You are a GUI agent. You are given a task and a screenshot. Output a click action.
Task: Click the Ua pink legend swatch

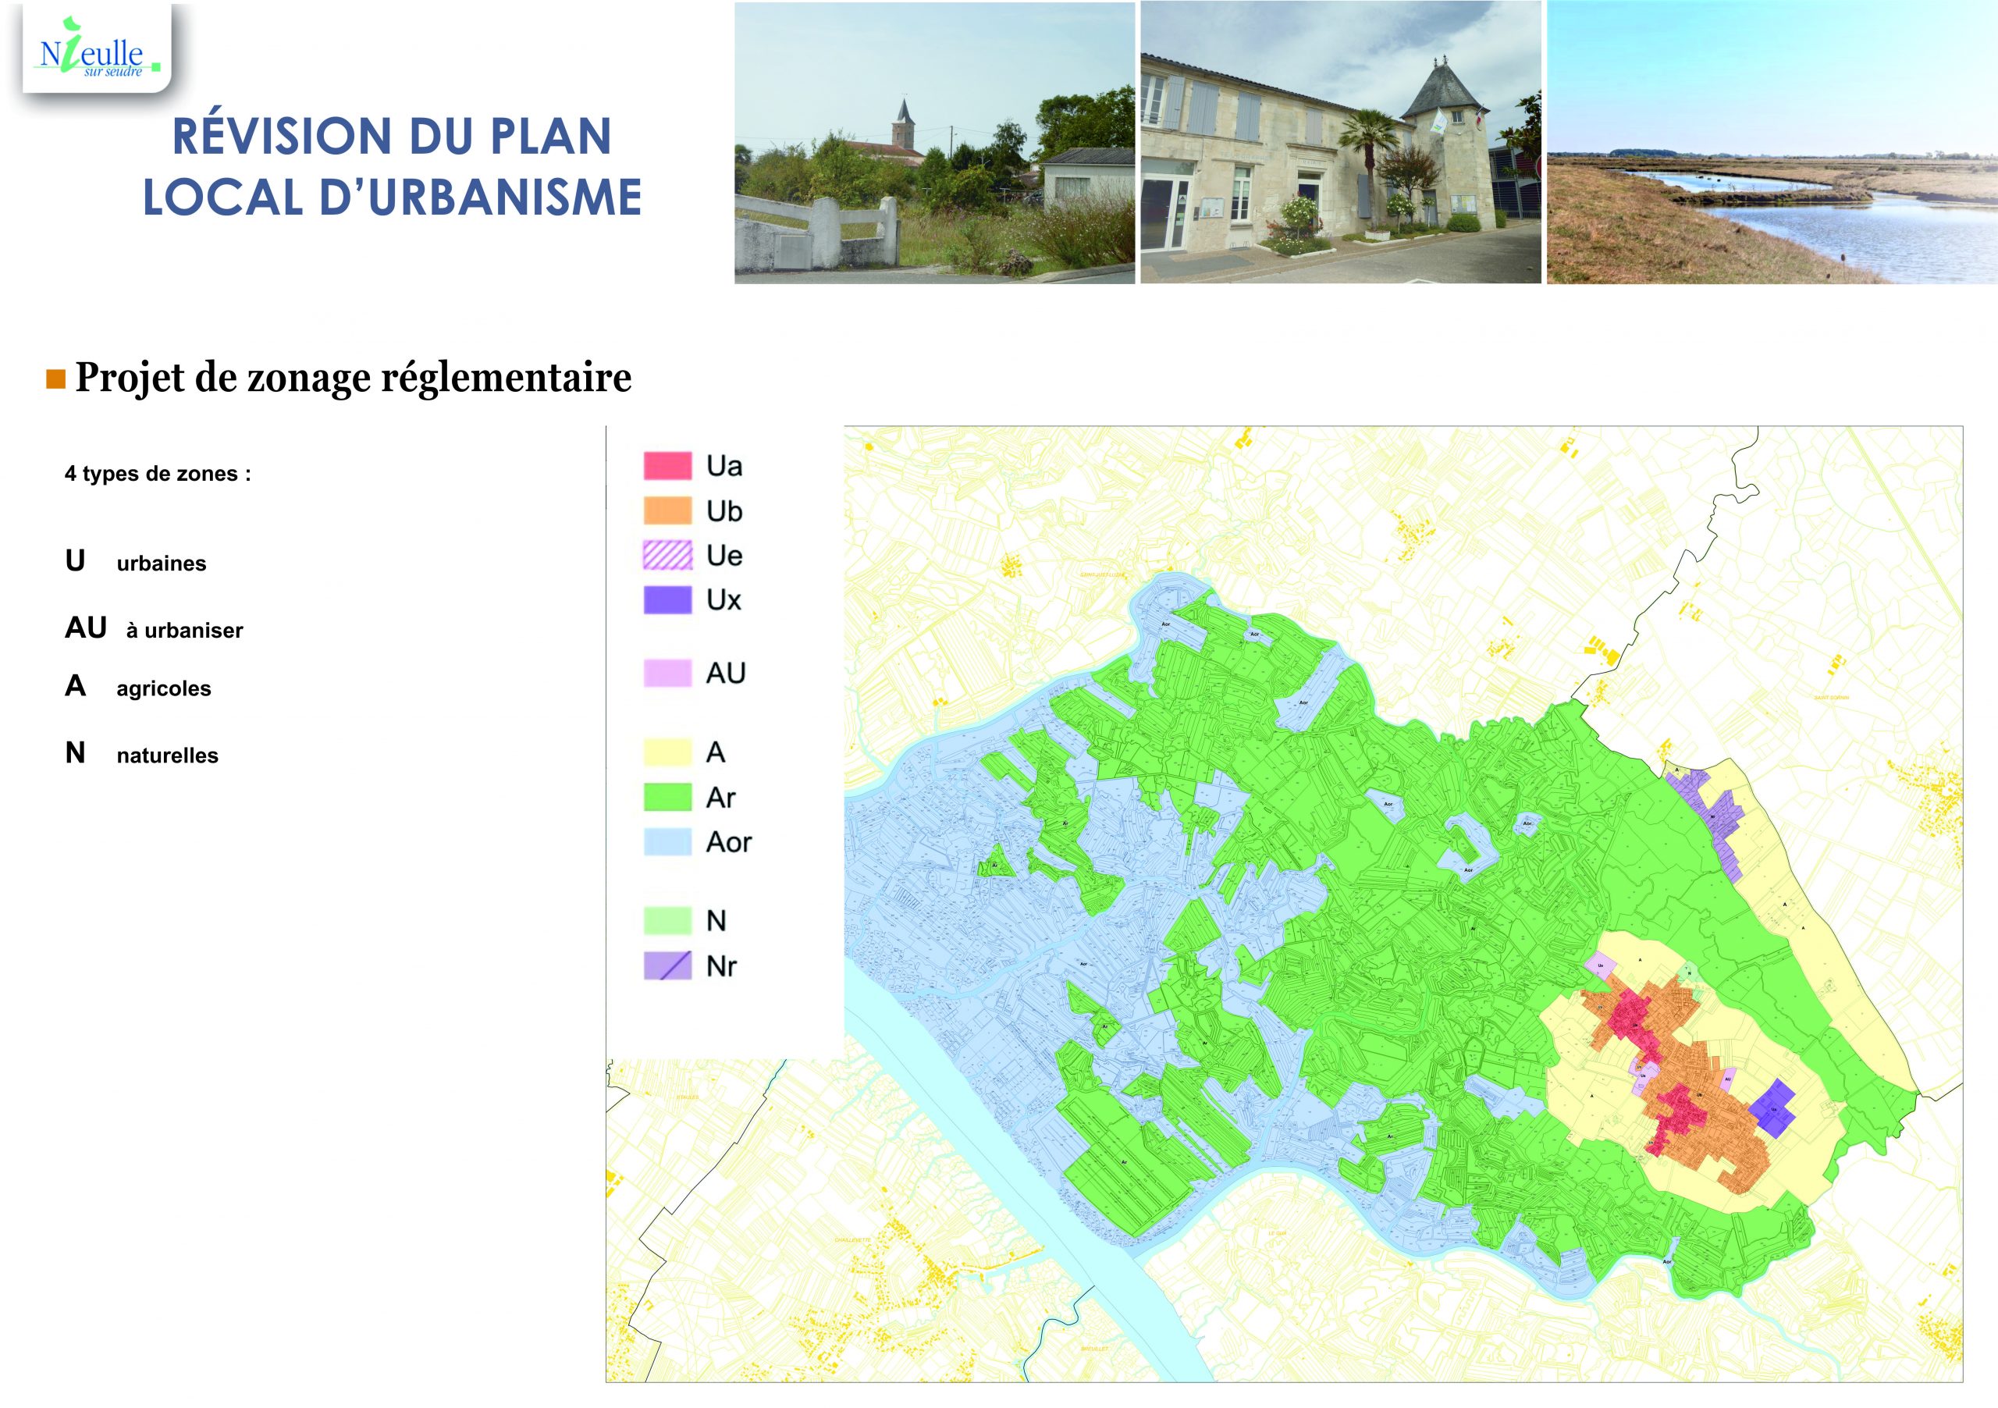click(x=667, y=466)
